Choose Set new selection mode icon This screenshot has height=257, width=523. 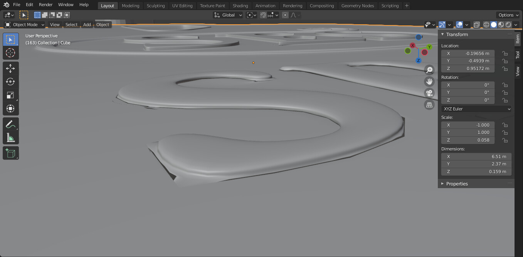(x=37, y=15)
